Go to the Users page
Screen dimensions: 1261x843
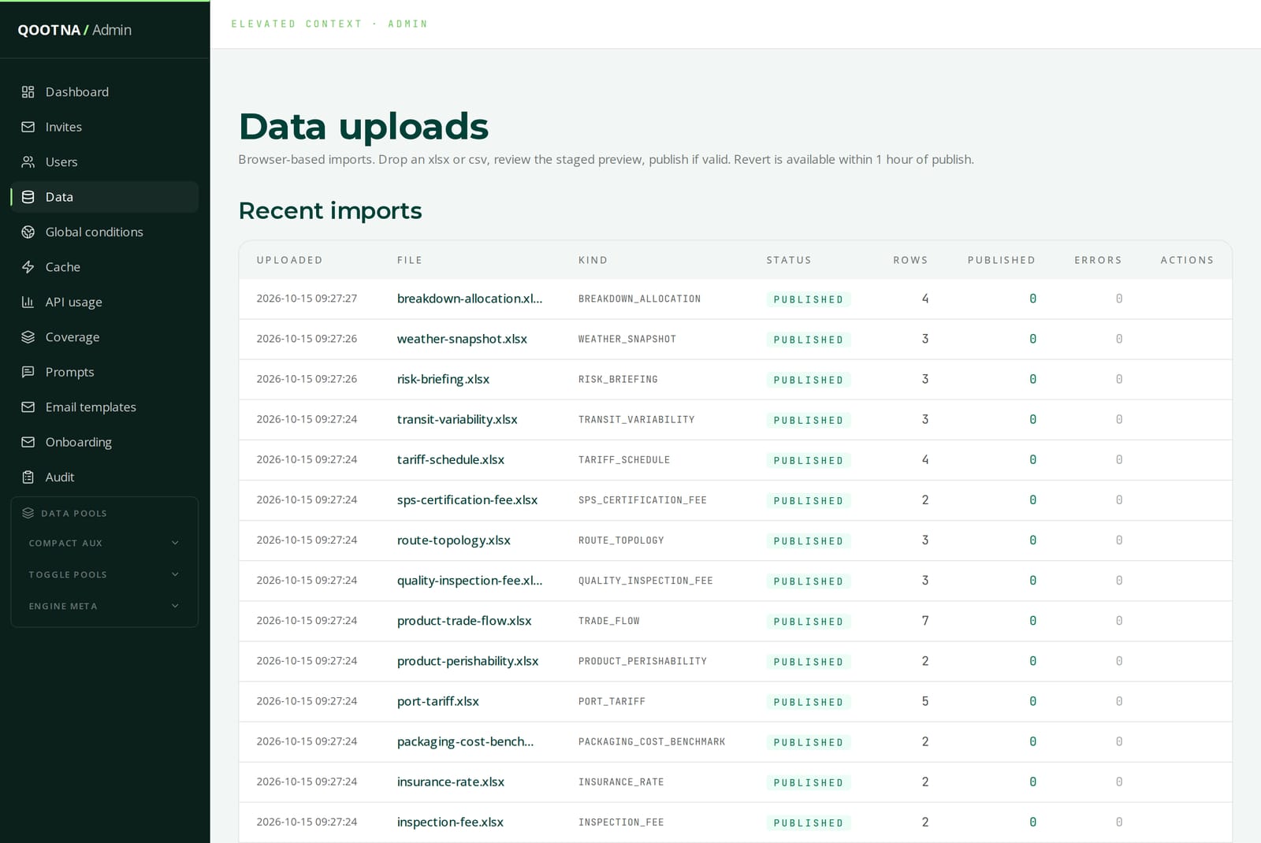[105, 162]
